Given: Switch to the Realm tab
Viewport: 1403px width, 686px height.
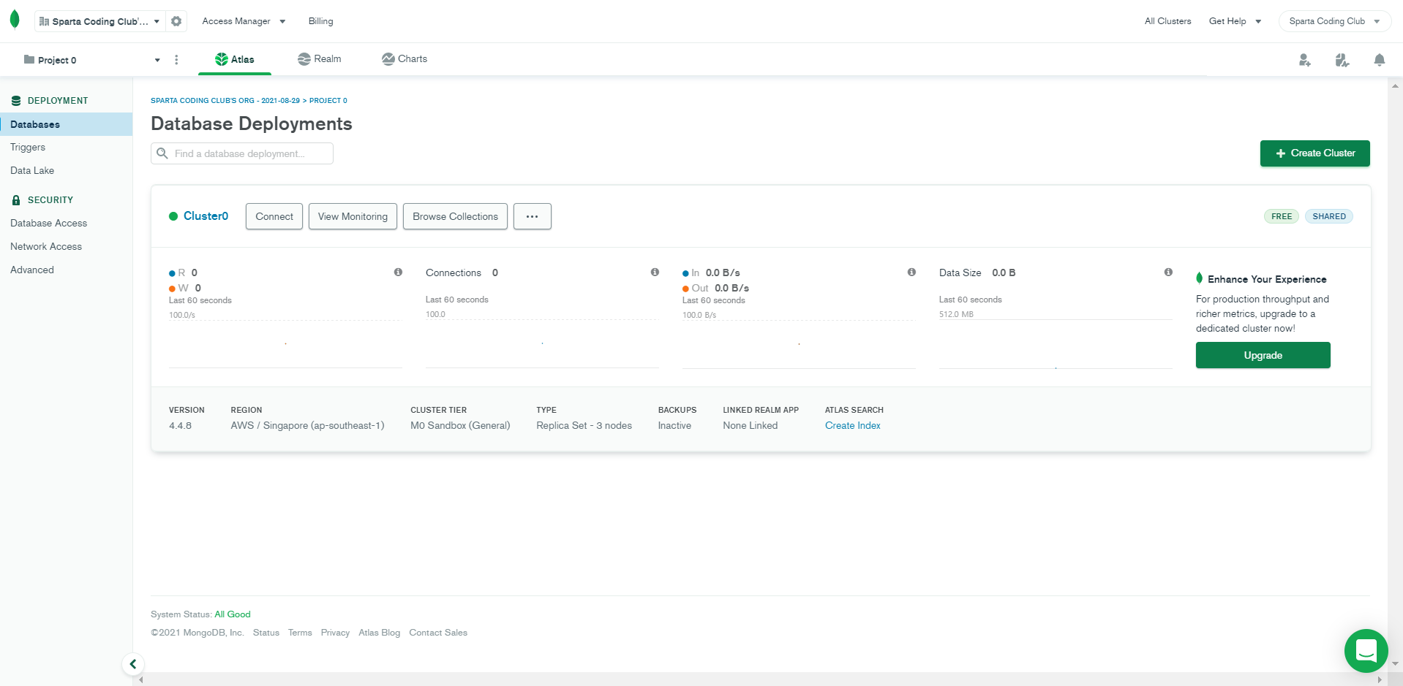Looking at the screenshot, I should tap(319, 59).
